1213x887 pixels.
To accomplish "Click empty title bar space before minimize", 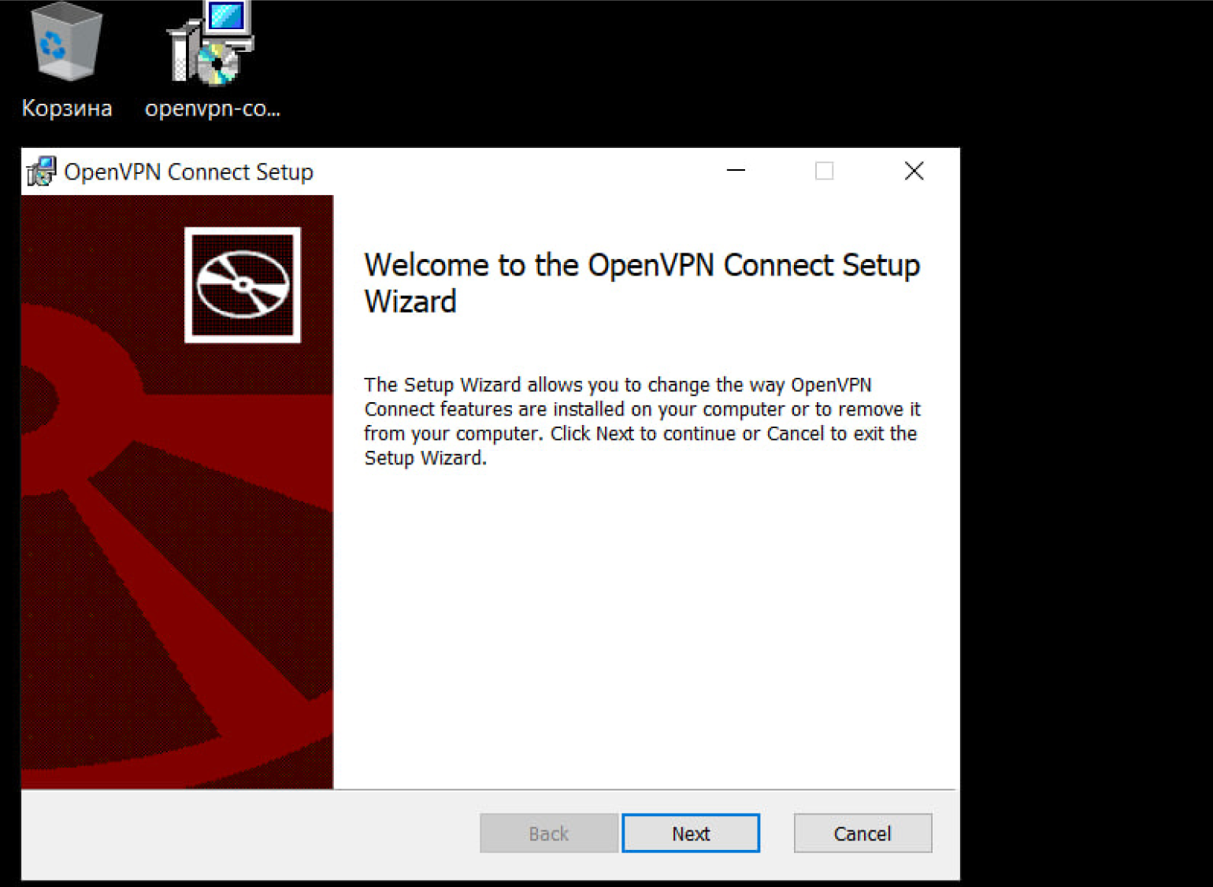I will (512, 172).
